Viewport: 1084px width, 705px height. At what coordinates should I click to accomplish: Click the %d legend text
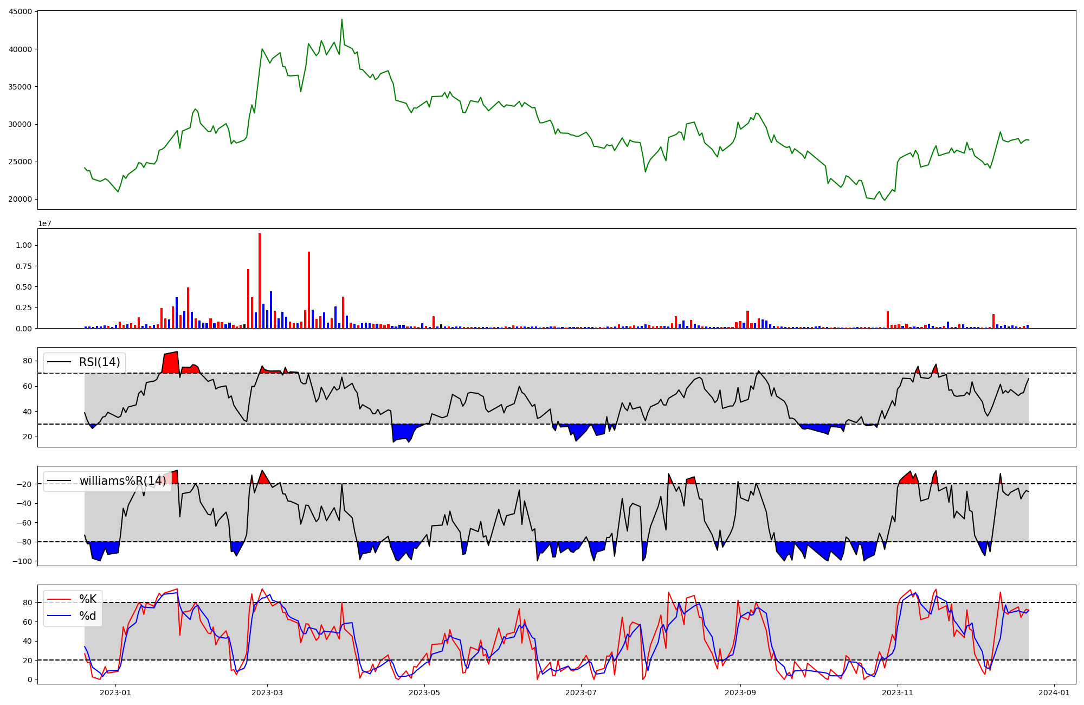coord(88,616)
